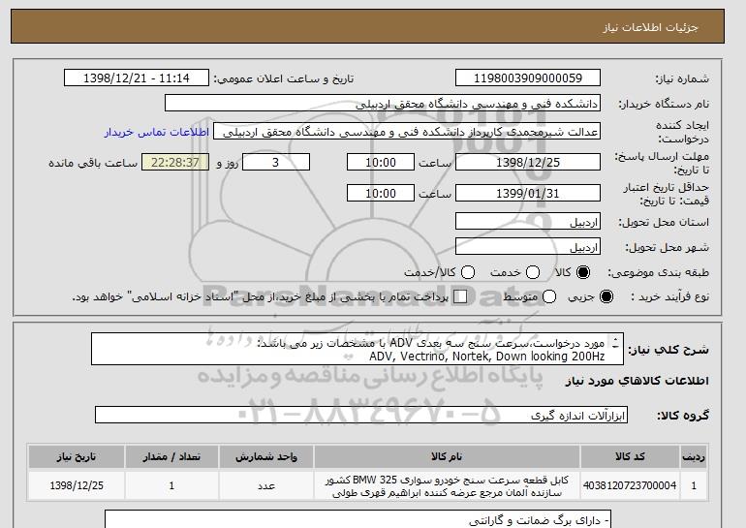Click the نام کالا column header
Image resolution: width=746 pixels, height=528 pixels.
tap(447, 456)
